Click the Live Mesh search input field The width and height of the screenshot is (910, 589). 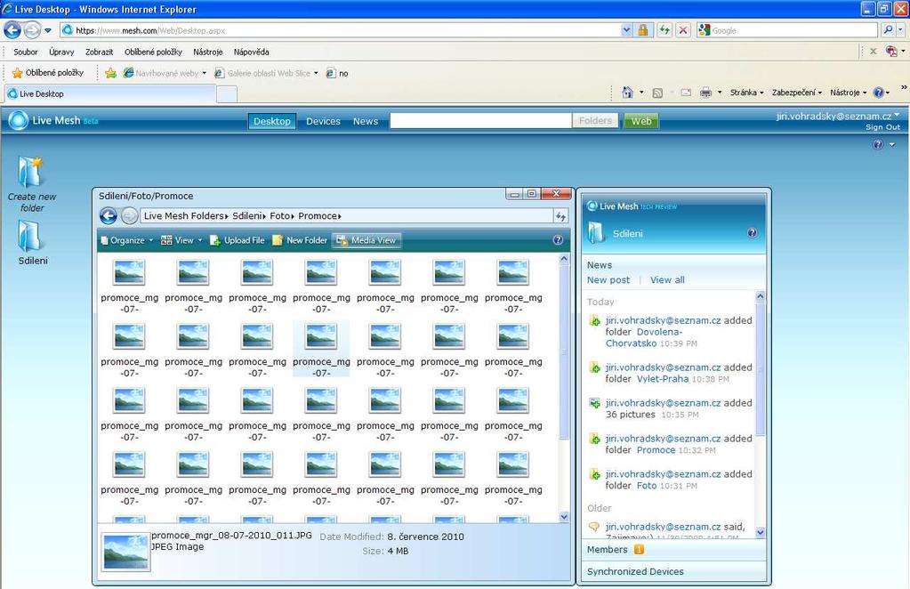click(x=480, y=121)
